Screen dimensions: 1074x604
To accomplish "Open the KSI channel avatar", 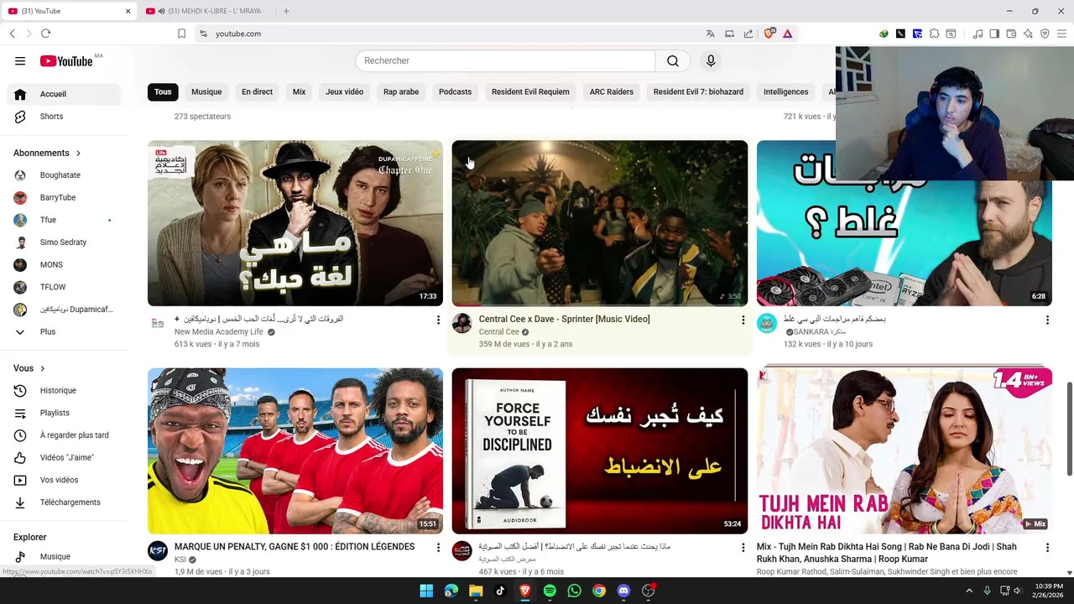I will (158, 550).
